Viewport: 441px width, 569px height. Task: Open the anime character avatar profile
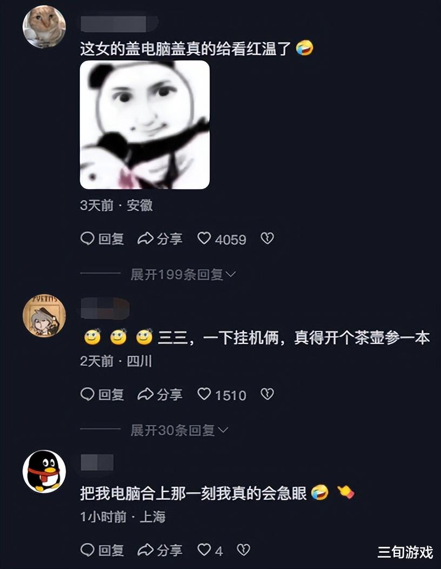tap(44, 316)
